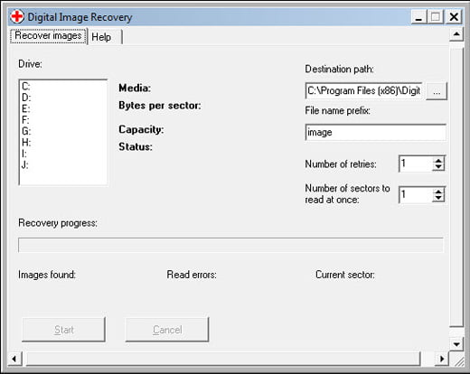Click the Start button
Image resolution: width=470 pixels, height=374 pixels.
click(63, 330)
